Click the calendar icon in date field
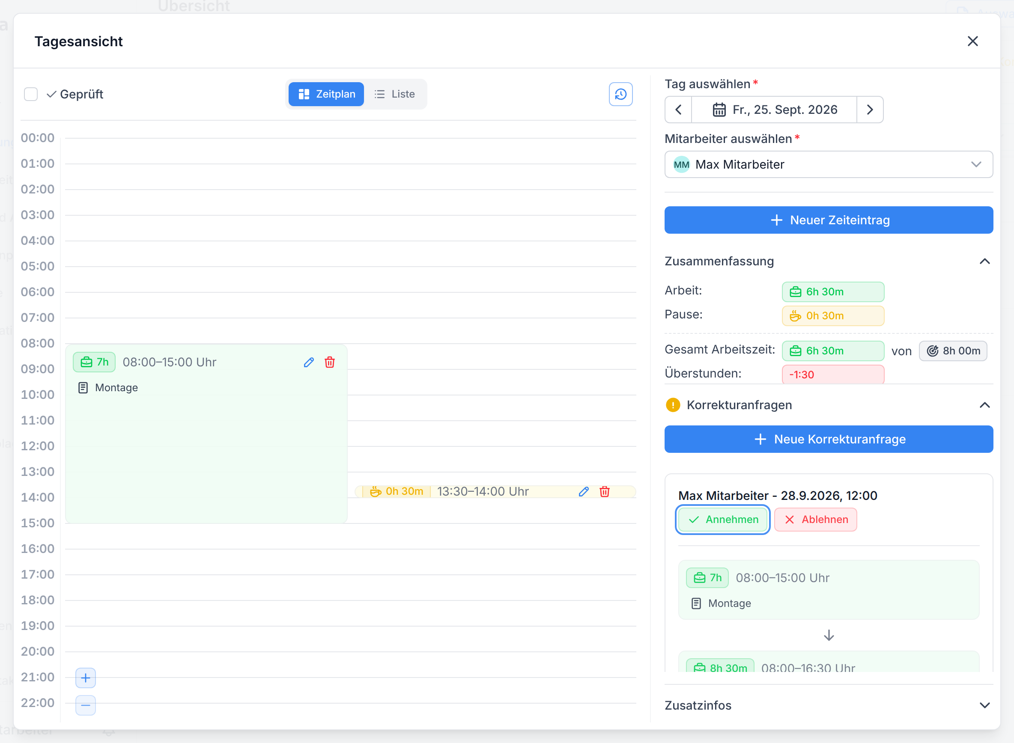Image resolution: width=1014 pixels, height=743 pixels. pyautogui.click(x=719, y=110)
